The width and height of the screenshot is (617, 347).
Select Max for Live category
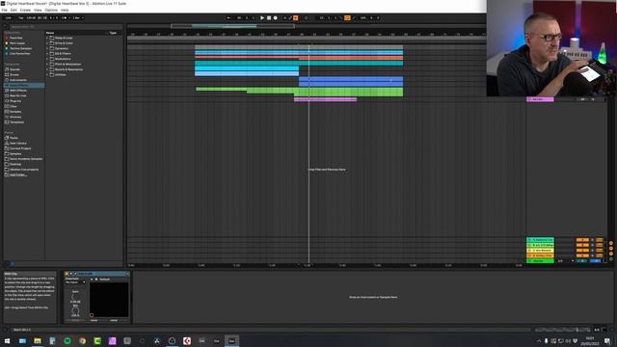pos(17,95)
